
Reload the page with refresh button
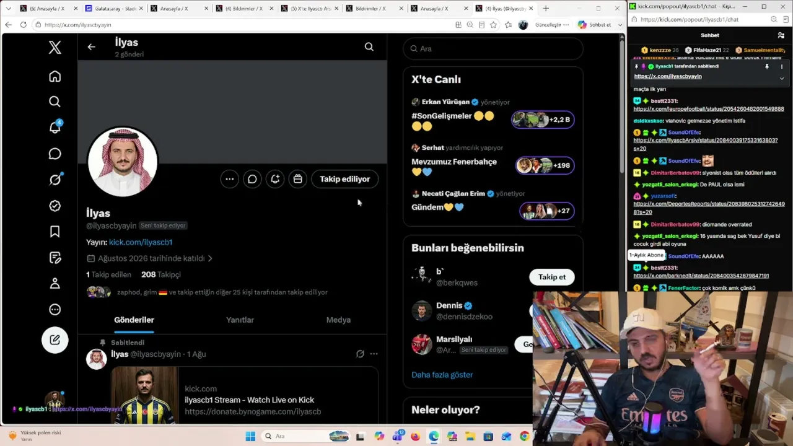coord(24,25)
